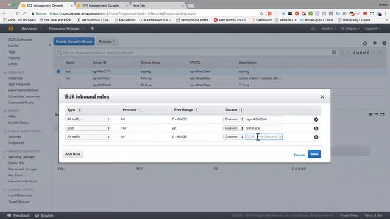Close the Edit inbound rules dialog
The width and height of the screenshot is (390, 219).
tap(322, 97)
